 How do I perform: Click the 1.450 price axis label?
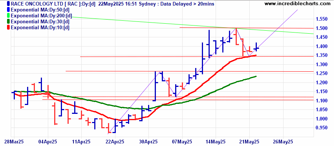coord(321,37)
